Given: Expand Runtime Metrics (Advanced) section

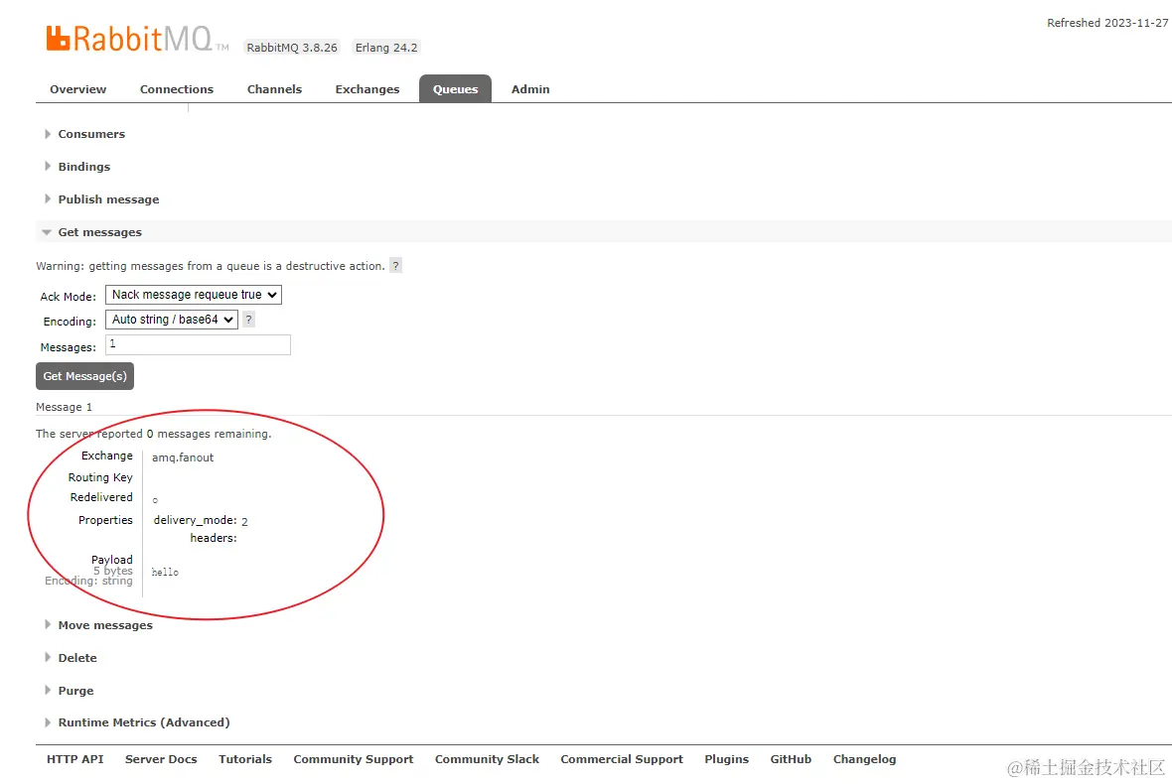Looking at the screenshot, I should click(143, 722).
